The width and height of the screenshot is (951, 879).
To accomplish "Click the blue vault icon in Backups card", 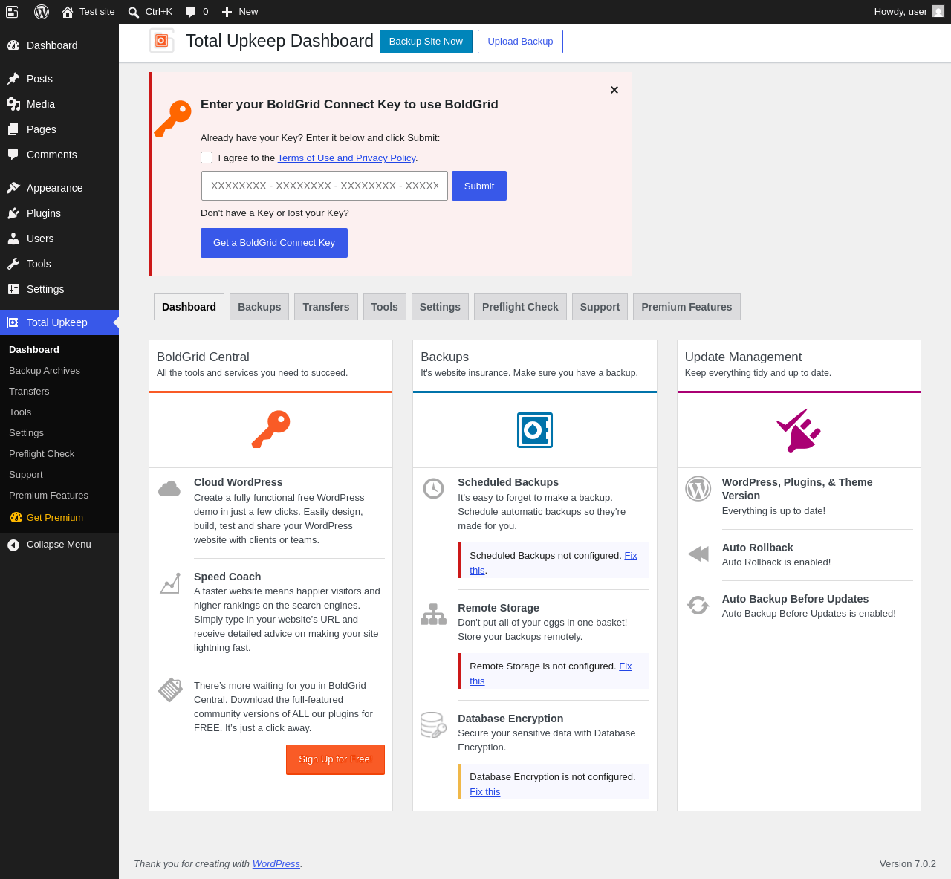I will point(535,430).
